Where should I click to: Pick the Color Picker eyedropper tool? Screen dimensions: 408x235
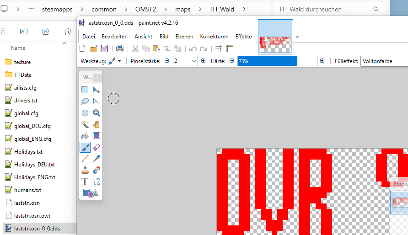click(x=96, y=159)
